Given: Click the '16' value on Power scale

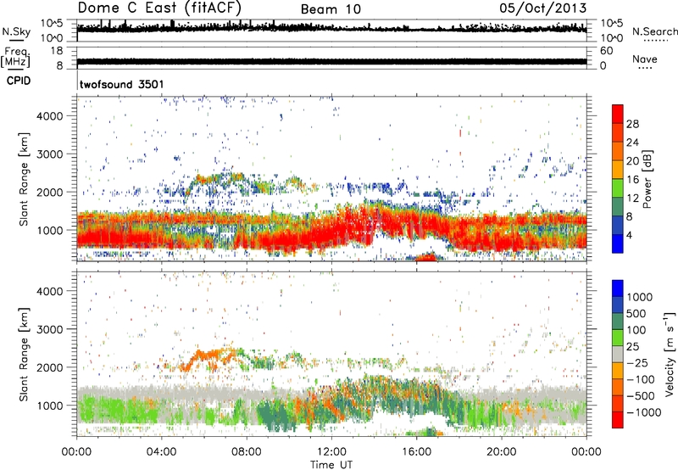Looking at the screenshot, I should tap(632, 180).
